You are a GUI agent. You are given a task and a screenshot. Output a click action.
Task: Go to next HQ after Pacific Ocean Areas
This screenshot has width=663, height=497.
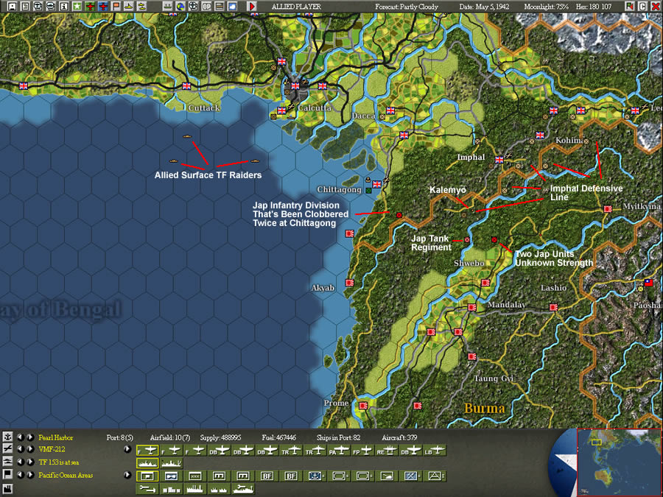(x=30, y=475)
